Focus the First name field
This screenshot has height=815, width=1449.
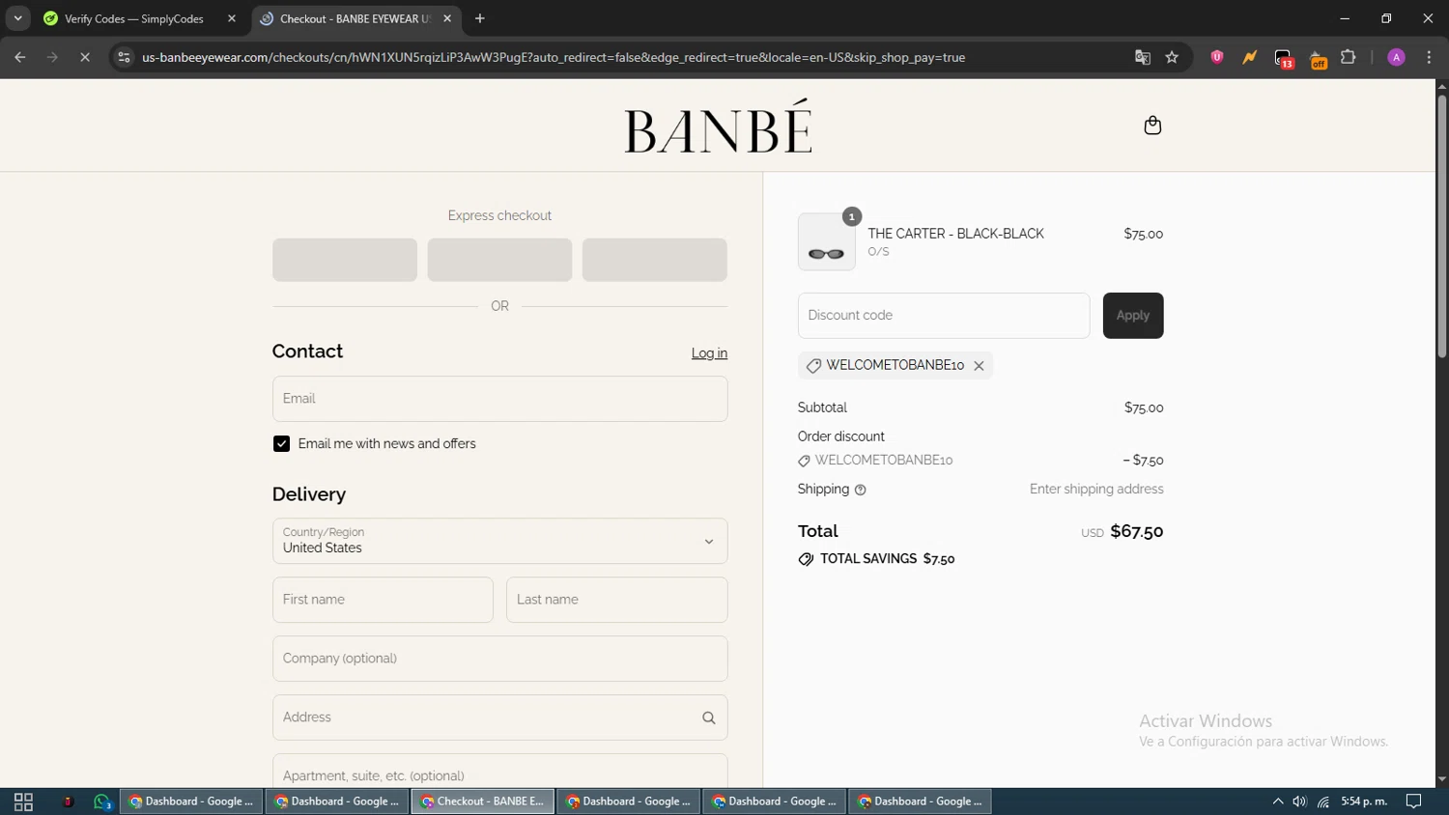click(x=383, y=600)
